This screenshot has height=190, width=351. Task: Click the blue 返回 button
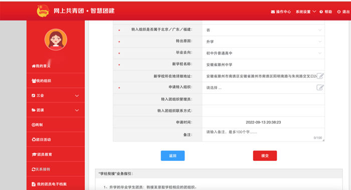click(172, 156)
